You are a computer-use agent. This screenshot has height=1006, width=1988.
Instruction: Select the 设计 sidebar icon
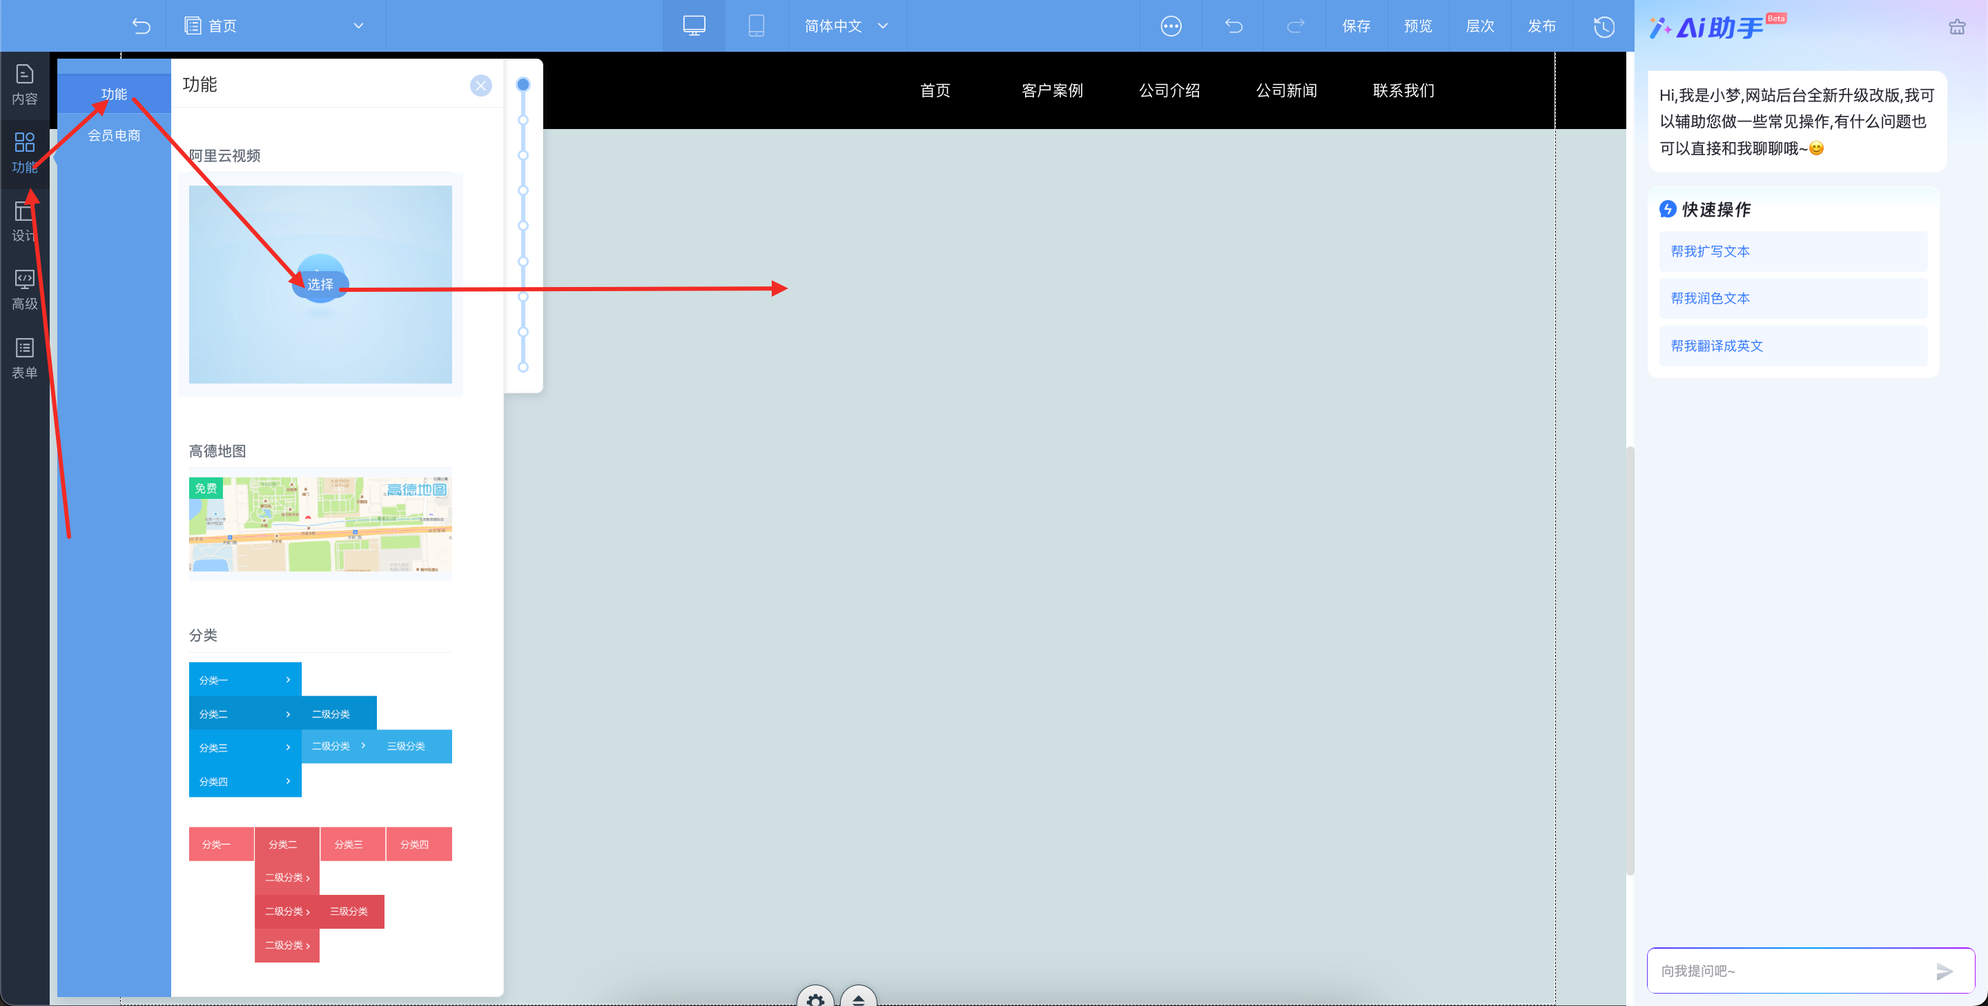24,221
